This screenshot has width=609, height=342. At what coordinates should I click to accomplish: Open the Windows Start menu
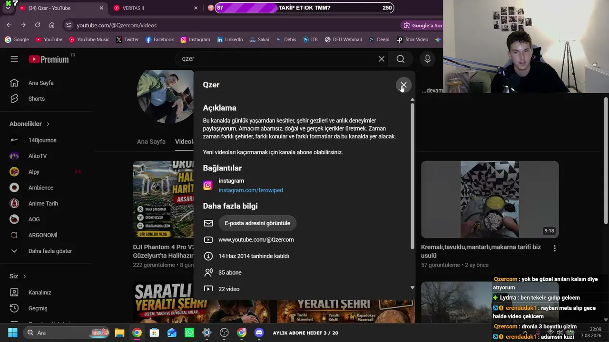[13, 333]
